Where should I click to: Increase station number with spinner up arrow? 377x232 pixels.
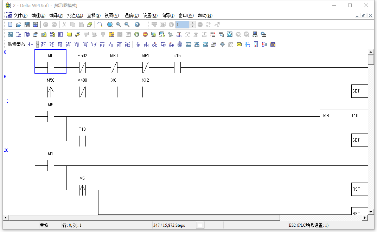(x=192, y=23)
